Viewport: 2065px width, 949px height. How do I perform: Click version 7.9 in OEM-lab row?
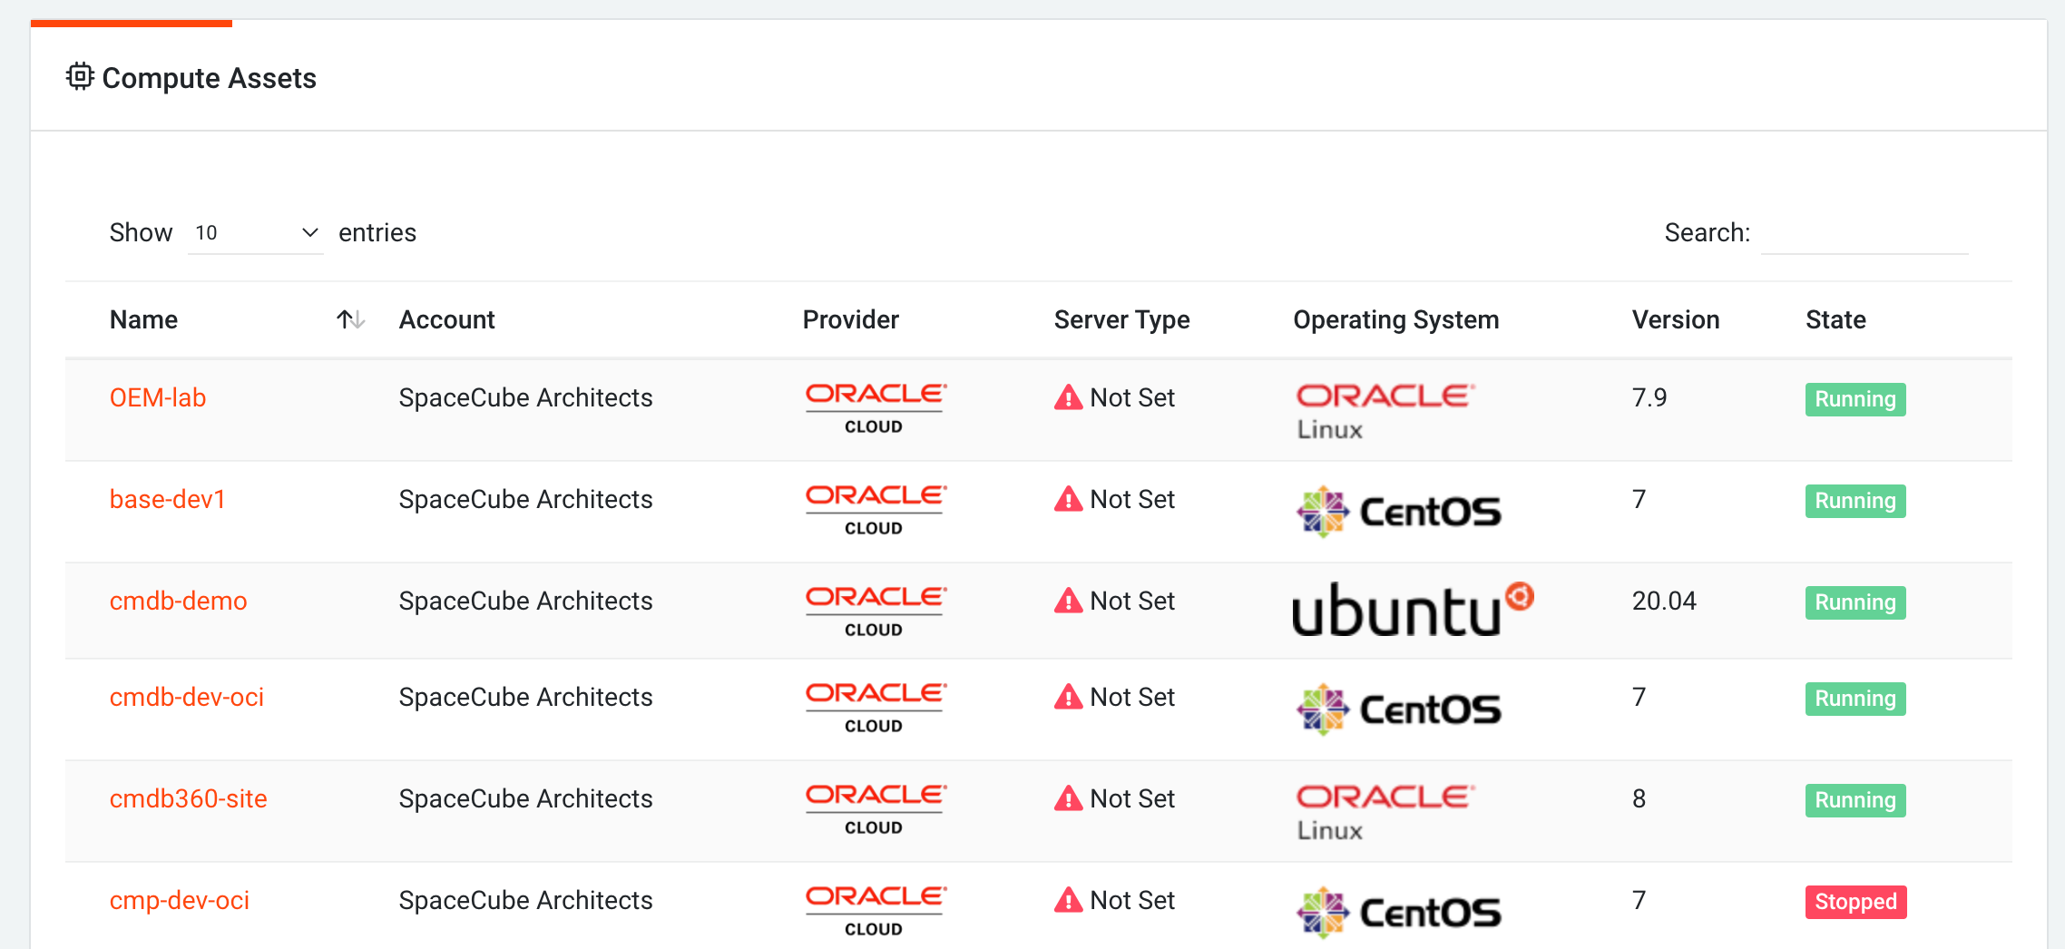click(x=1649, y=397)
